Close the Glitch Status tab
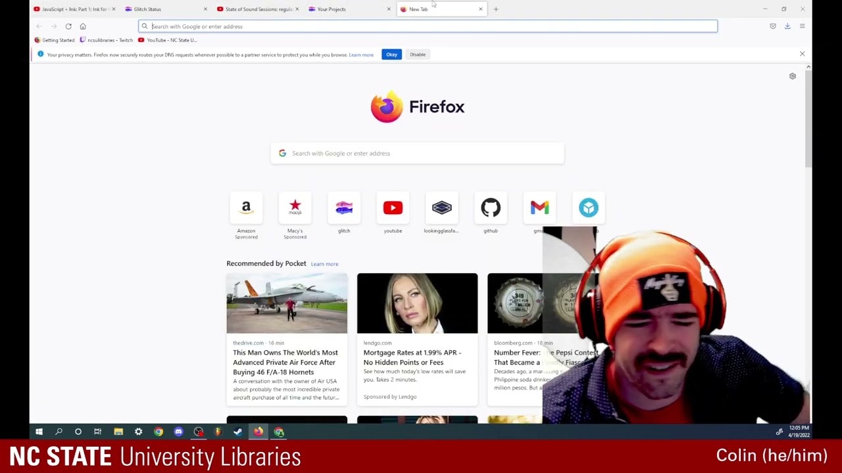Viewport: 842px width, 473px height. point(205,9)
